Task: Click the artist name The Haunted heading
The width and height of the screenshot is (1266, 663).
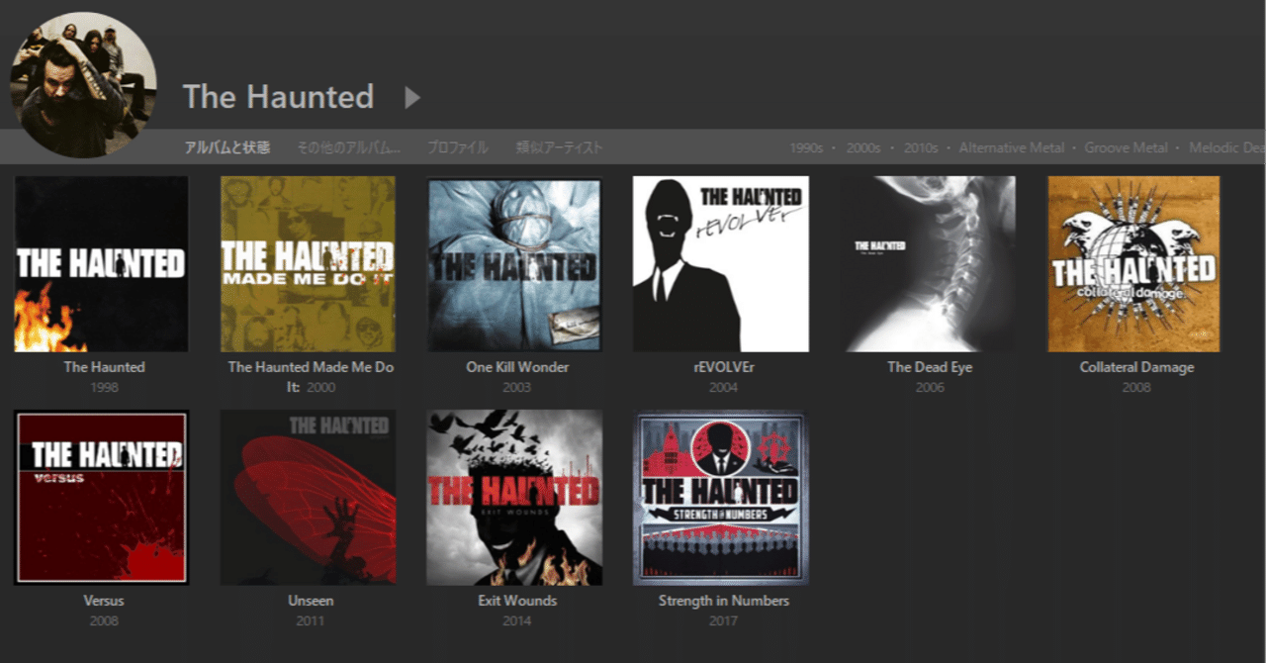Action: [x=279, y=97]
